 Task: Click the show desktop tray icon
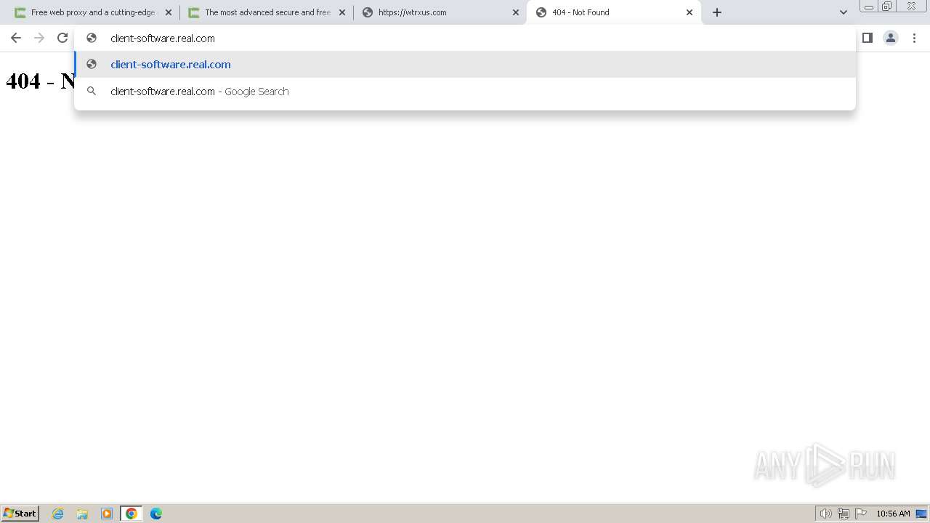[921, 514]
